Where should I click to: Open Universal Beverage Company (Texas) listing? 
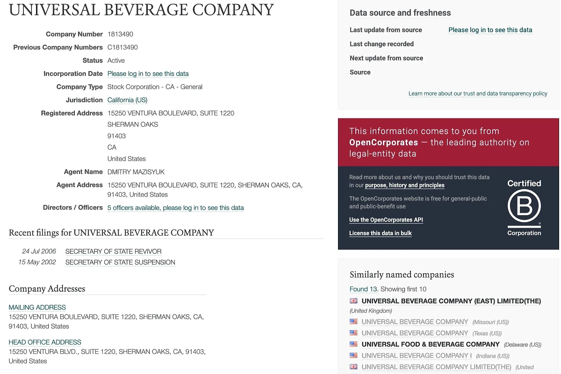[x=415, y=333]
